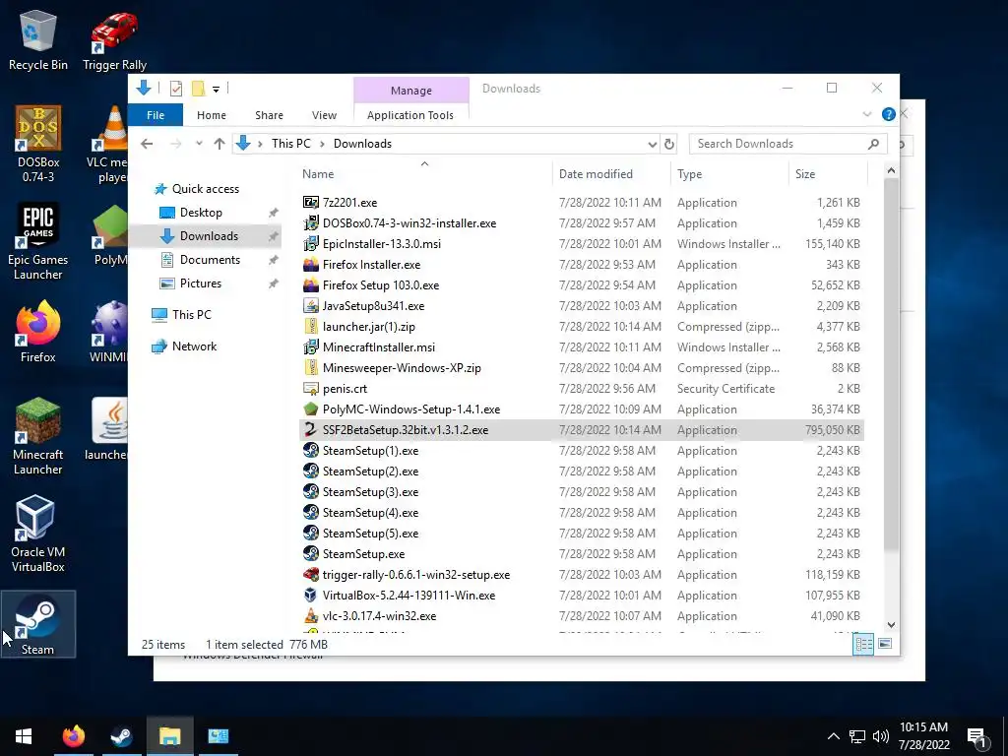
Task: Open the File menu
Action: pos(155,115)
